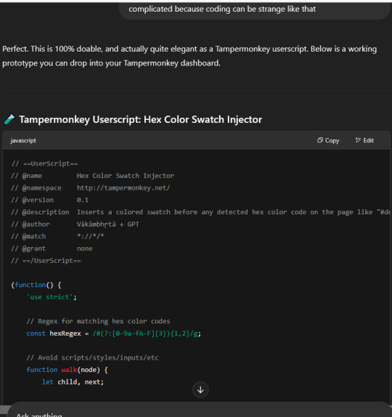Viewport: 392px width, 417px height.
Task: Click the test tube emoji beside the heading
Action: pyautogui.click(x=9, y=119)
